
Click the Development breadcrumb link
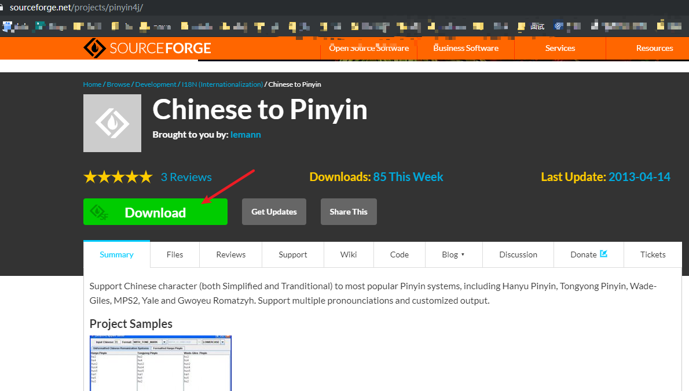[156, 84]
